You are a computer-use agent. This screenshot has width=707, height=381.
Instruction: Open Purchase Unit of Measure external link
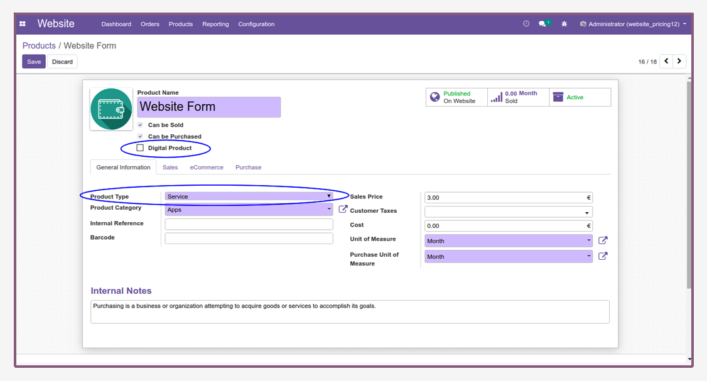click(x=603, y=256)
